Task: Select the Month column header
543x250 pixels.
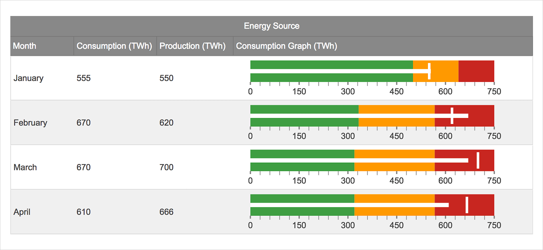Action: pyautogui.click(x=25, y=46)
